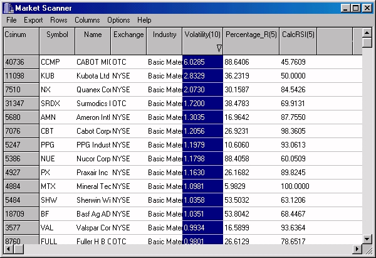This screenshot has height=258, width=376.
Task: Select row header 3577
Action: [21, 228]
